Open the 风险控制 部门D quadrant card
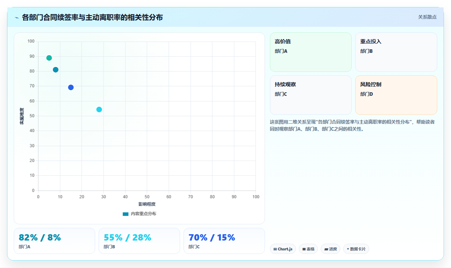The width and height of the screenshot is (451, 268). 396,95
